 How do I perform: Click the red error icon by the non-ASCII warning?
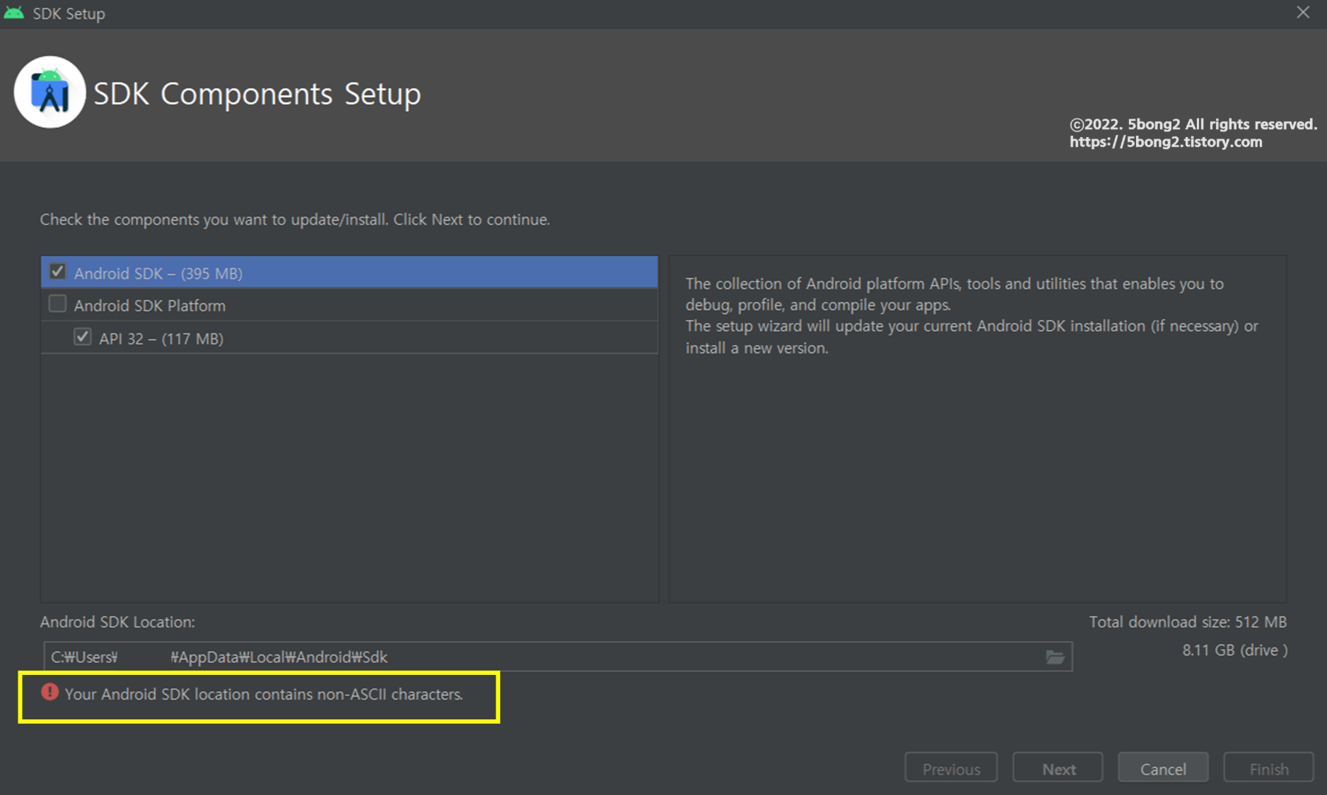click(49, 693)
